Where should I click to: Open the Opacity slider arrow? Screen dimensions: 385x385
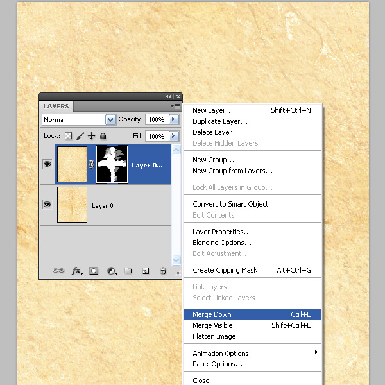coord(174,119)
